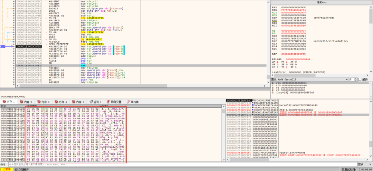Click the RFLAGS value 0000000000000344
The width and height of the screenshot is (373, 171).
click(x=298, y=59)
